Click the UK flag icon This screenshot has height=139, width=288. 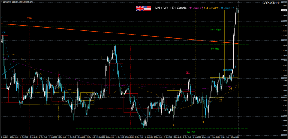(140, 8)
